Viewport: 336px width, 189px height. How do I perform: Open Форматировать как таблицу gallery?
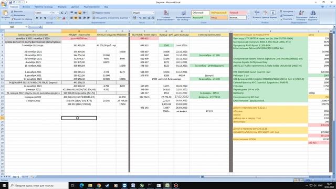(183, 15)
